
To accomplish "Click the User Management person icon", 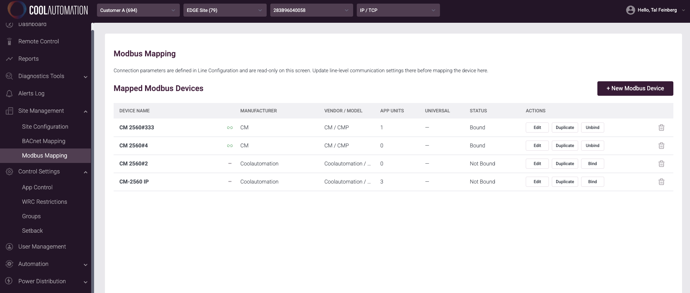I will (9, 247).
